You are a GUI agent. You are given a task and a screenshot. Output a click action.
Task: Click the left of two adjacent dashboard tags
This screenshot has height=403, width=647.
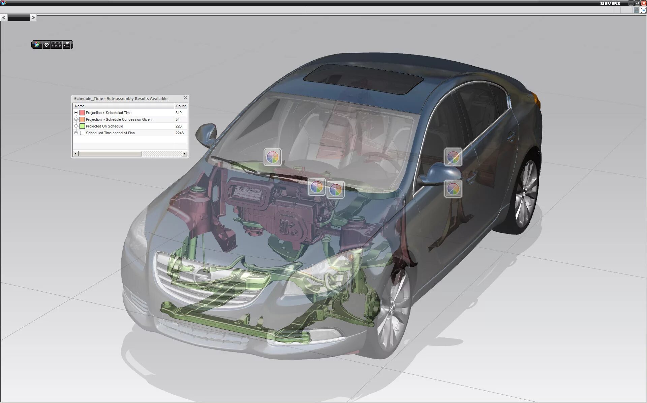(316, 187)
